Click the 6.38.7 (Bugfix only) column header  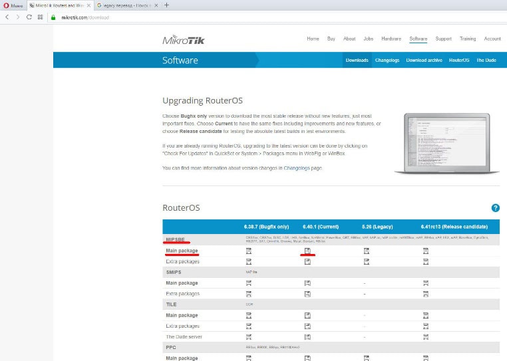(266, 227)
